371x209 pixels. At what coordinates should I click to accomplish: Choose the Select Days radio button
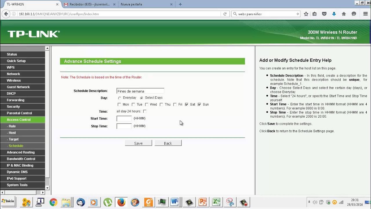click(x=141, y=98)
